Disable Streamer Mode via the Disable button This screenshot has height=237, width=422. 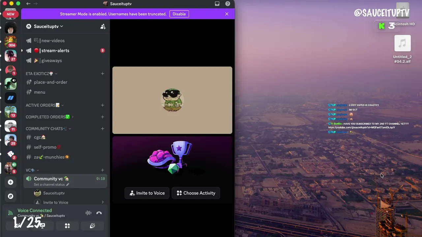(x=179, y=14)
